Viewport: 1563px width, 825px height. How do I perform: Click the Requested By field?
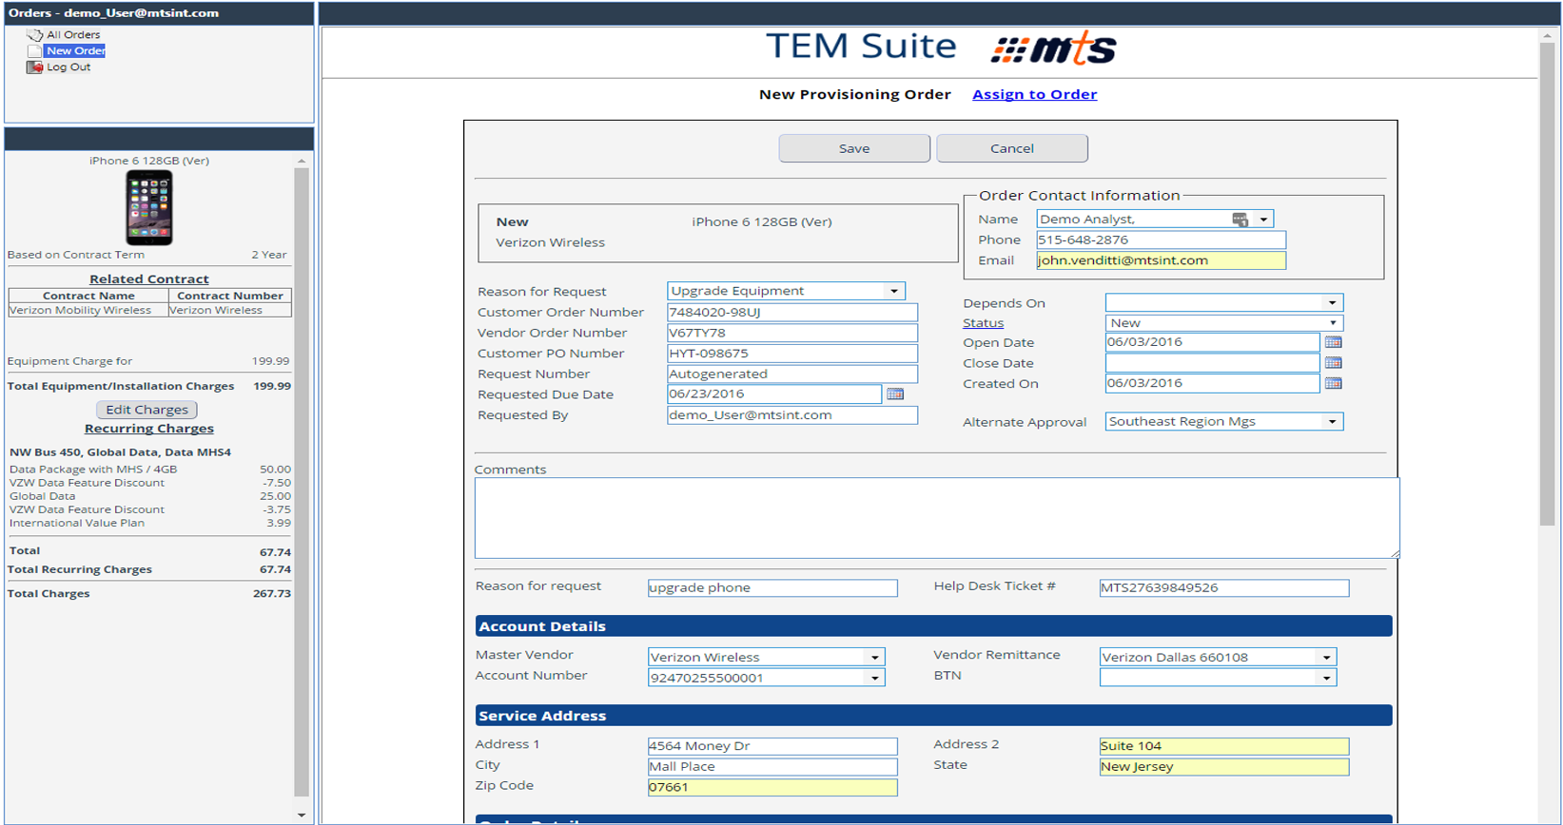pyautogui.click(x=792, y=415)
